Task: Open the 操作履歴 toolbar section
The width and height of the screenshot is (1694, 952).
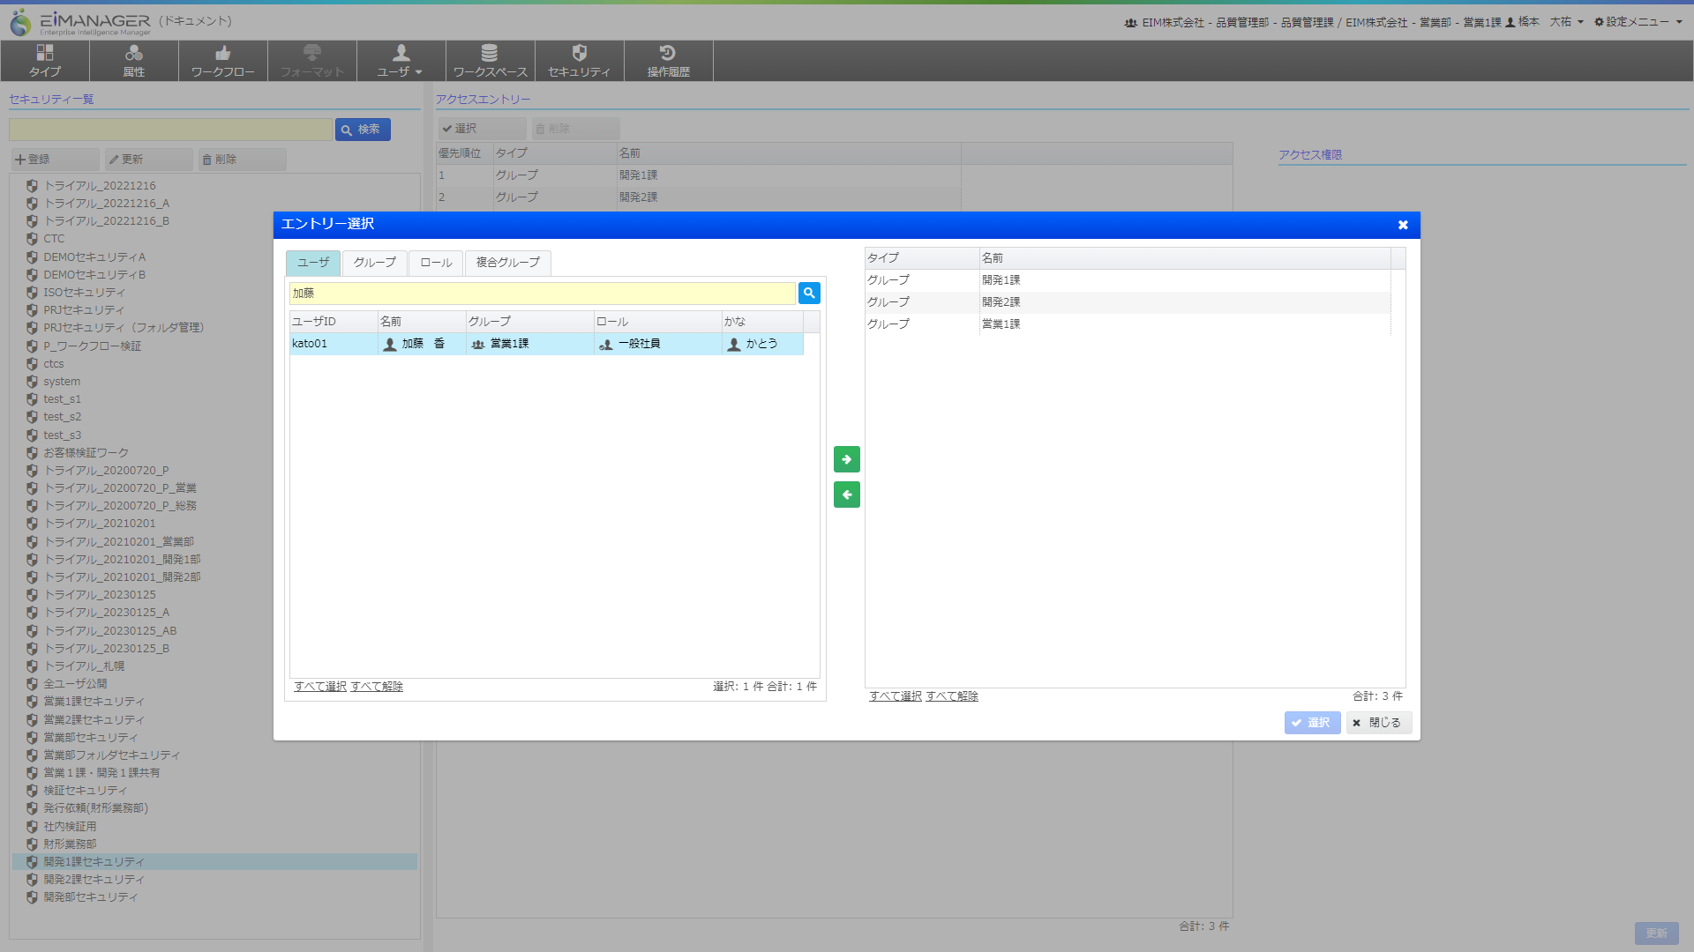Action: [669, 61]
